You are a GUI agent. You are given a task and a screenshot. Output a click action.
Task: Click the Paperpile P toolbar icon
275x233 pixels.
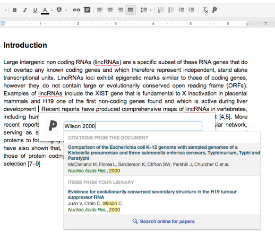click(x=215, y=10)
